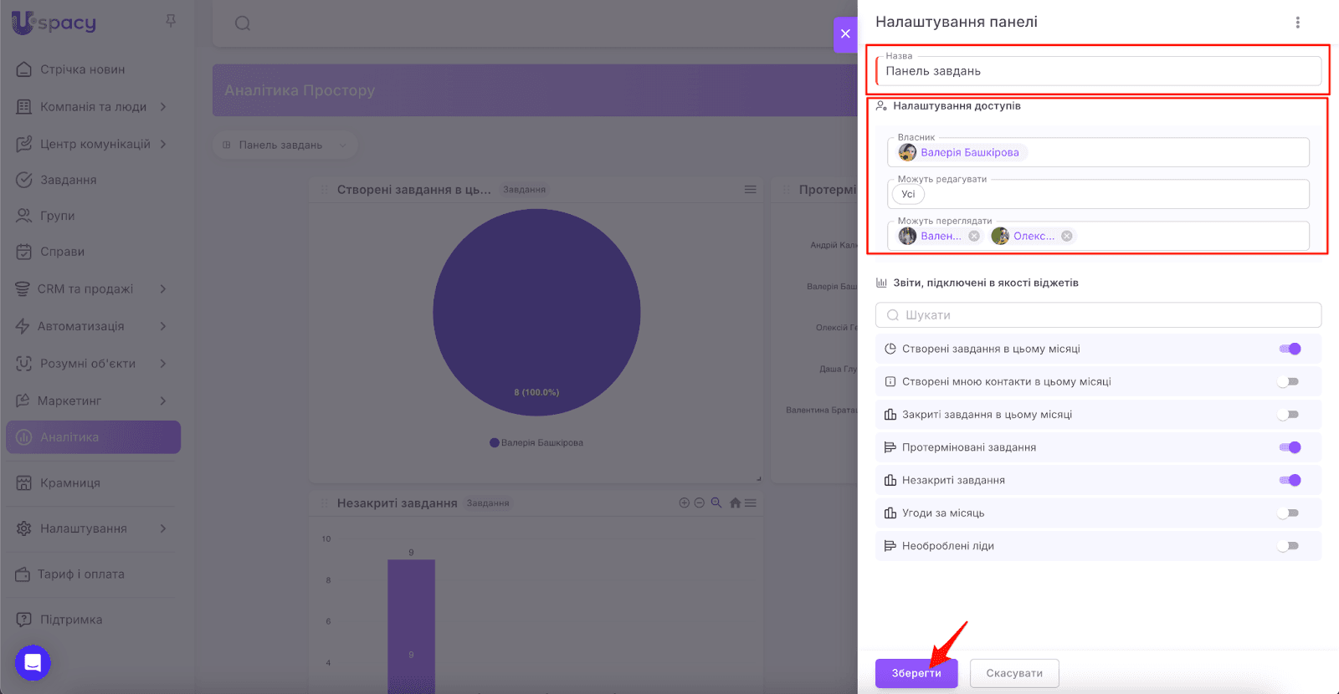1339x694 pixels.
Task: Remove the first viewer chip Вален...
Action: point(974,237)
